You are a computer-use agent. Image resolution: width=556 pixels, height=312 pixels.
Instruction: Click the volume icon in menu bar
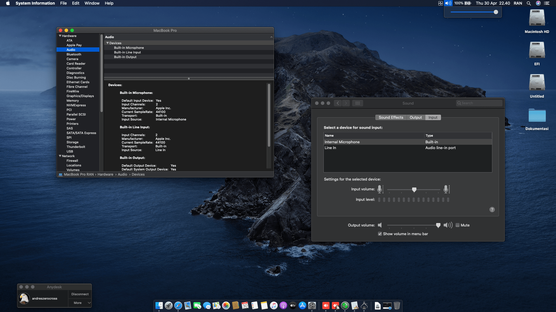(448, 3)
